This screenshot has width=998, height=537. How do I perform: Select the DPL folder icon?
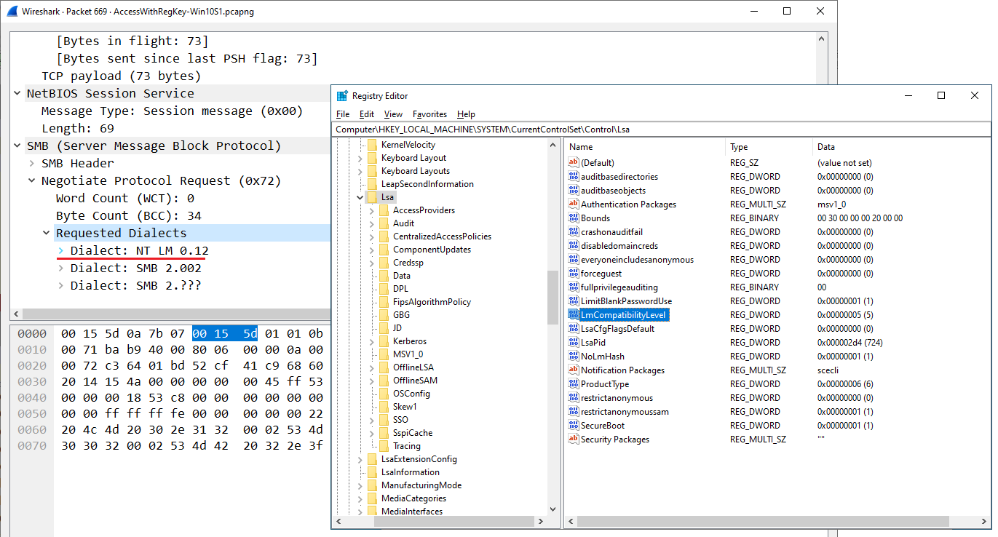click(383, 289)
